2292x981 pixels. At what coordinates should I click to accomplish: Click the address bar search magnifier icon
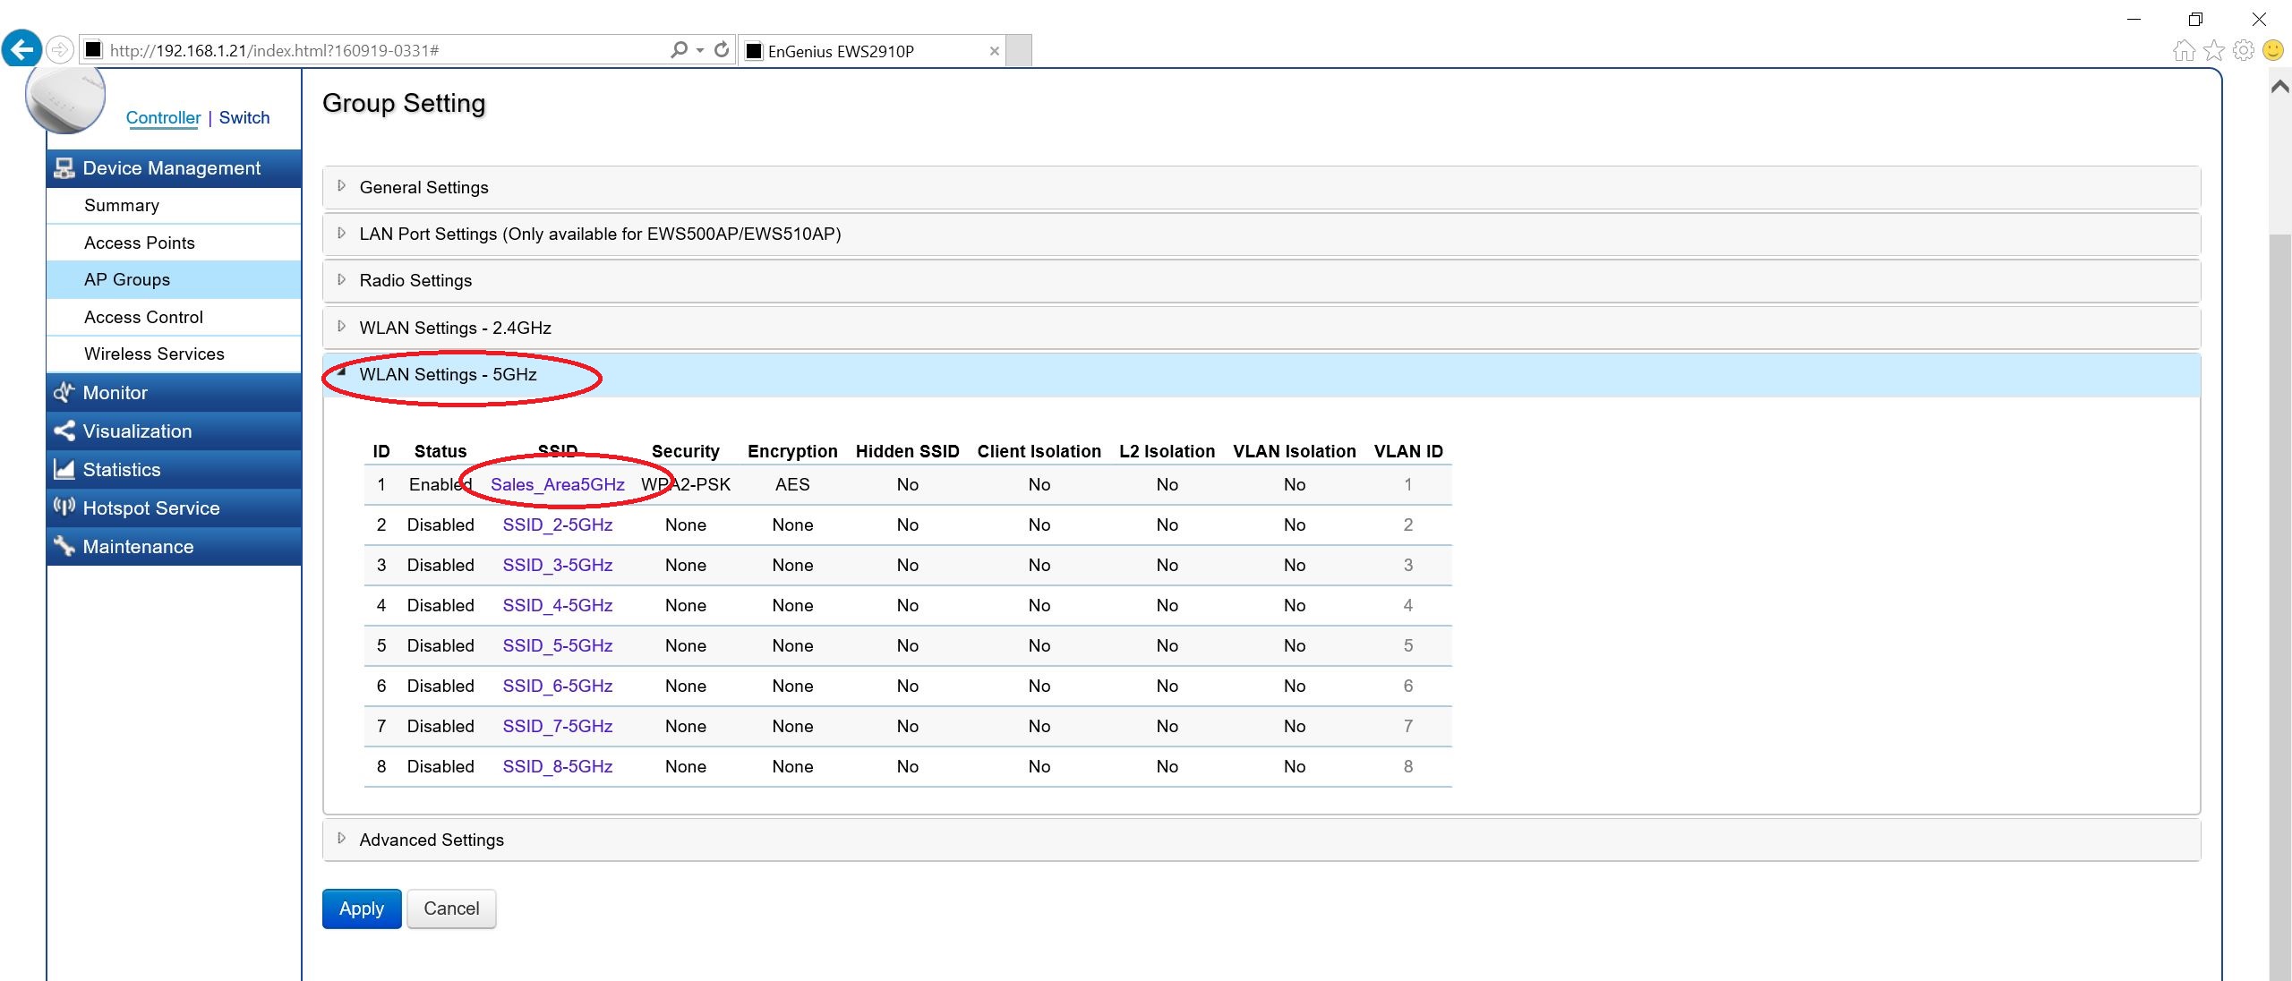680,50
